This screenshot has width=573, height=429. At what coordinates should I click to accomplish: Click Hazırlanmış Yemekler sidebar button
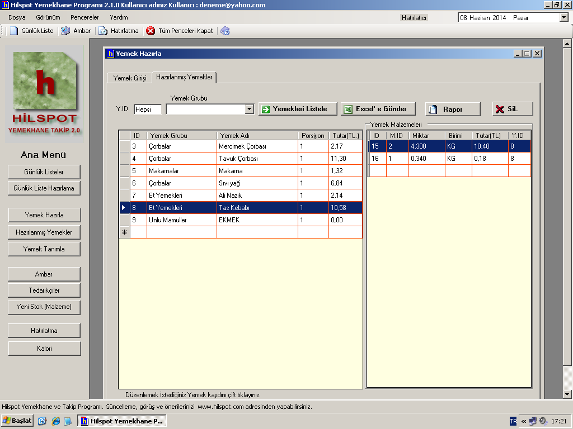[x=44, y=232]
